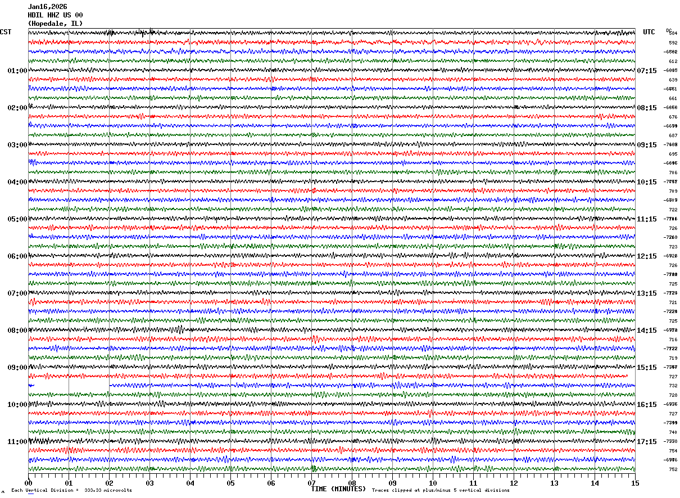This screenshot has height=498, width=680.
Task: Select the CST time label "07:00"
Action: [17, 293]
